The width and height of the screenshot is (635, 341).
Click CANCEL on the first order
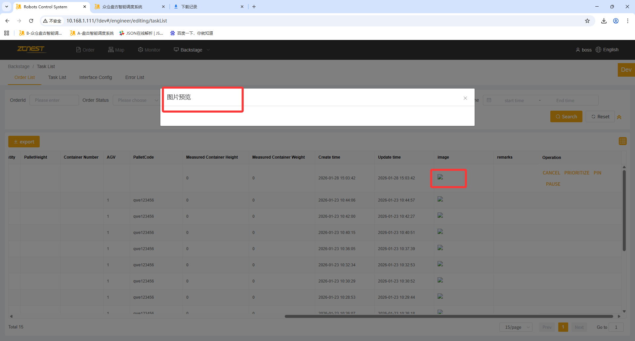551,173
